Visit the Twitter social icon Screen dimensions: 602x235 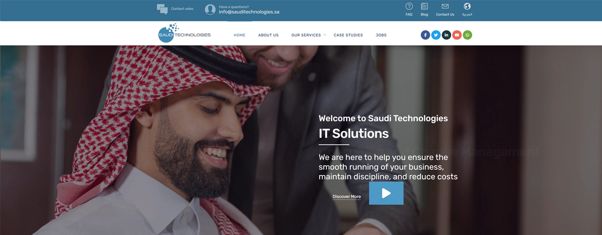pos(436,35)
